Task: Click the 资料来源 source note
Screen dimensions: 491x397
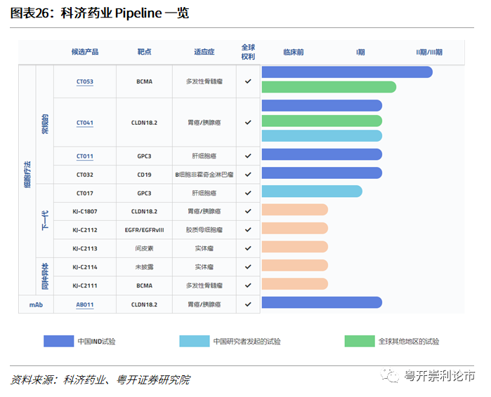Action: pos(100,379)
